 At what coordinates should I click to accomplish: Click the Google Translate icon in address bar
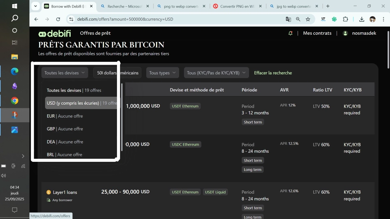click(x=288, y=19)
